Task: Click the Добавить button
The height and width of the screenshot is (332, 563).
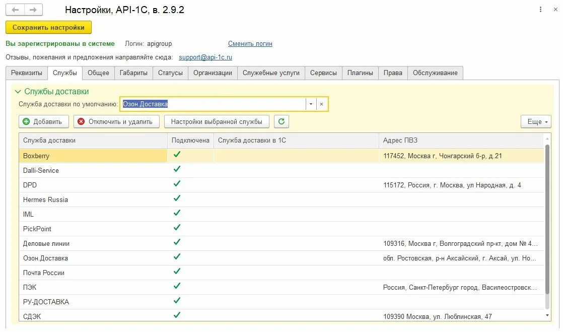Action: pos(43,121)
